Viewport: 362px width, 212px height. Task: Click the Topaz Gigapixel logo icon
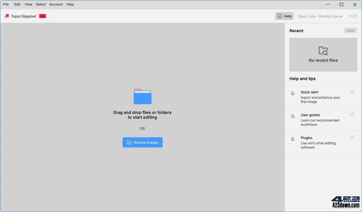pyautogui.click(x=7, y=16)
